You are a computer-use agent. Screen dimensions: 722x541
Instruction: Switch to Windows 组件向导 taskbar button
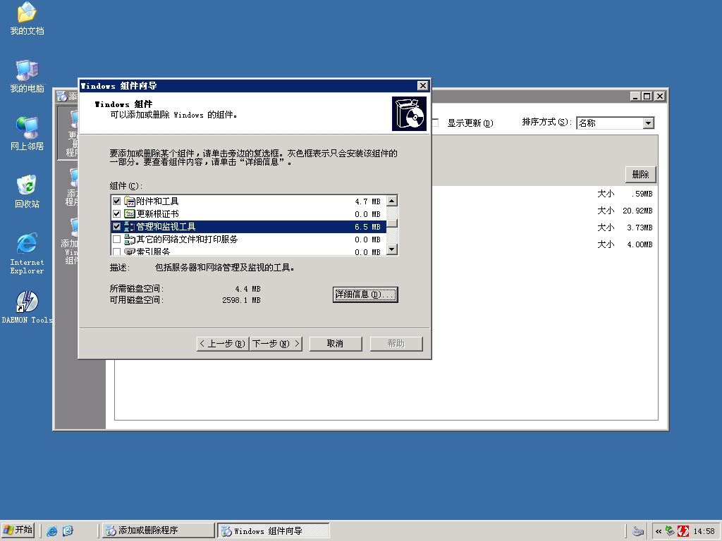pos(274,530)
